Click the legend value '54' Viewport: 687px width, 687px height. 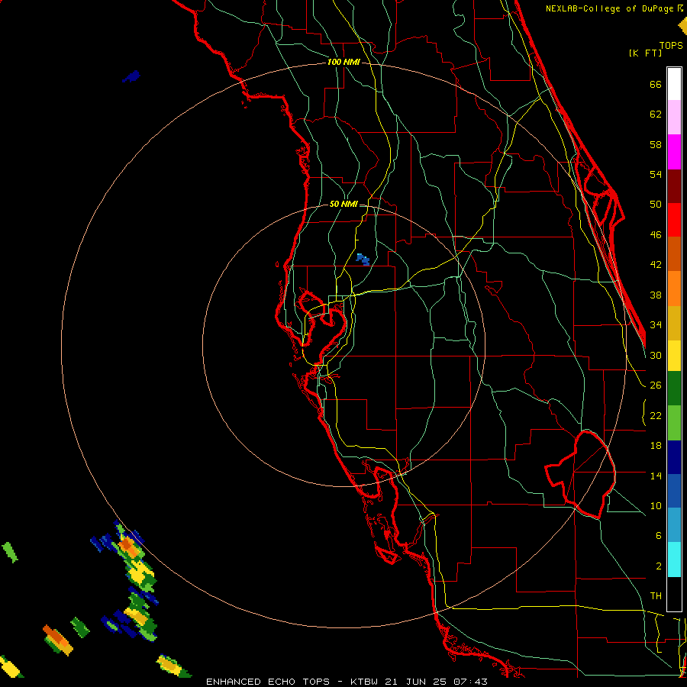click(x=656, y=175)
